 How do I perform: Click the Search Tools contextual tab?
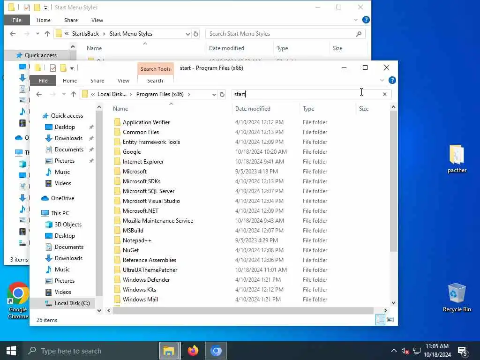[x=156, y=69]
